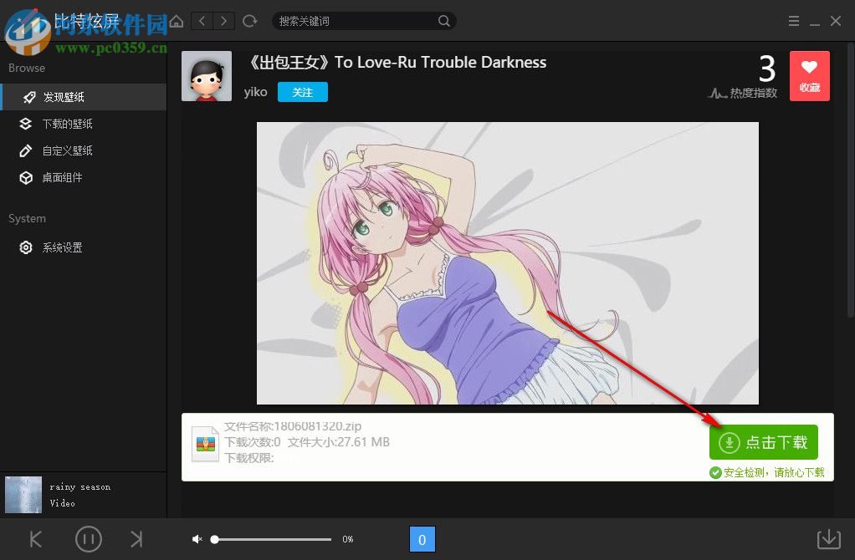Open 系统设置 in sidebar
This screenshot has height=560, width=855.
pos(84,247)
